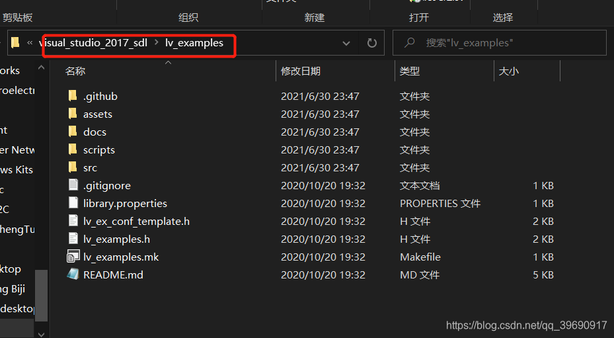Click the PROPERTIES 文件 type cell
The width and height of the screenshot is (614, 338).
440,204
